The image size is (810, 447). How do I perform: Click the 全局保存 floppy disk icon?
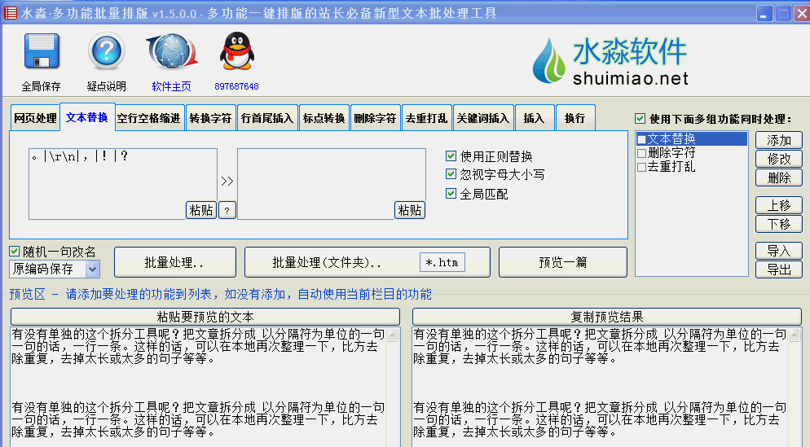point(41,54)
